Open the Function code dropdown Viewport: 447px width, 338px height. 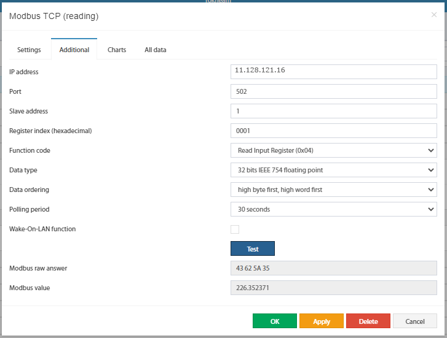[x=333, y=150]
